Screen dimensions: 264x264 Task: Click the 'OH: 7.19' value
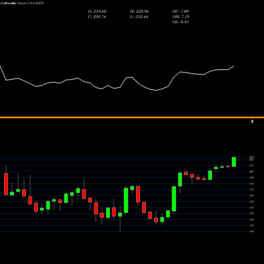click(x=181, y=16)
